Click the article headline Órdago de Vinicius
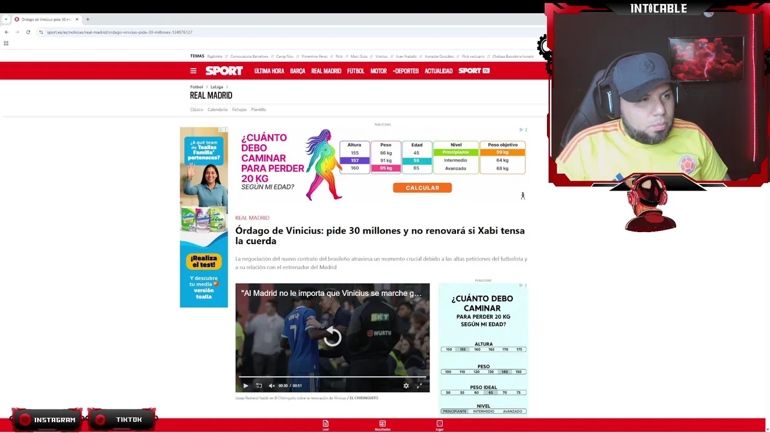 coord(380,236)
